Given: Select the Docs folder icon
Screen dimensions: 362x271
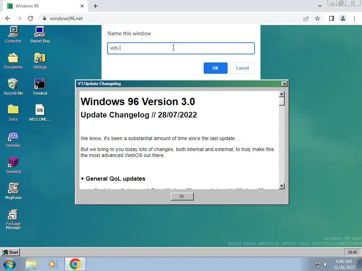Looking at the screenshot, I should [x=13, y=113].
